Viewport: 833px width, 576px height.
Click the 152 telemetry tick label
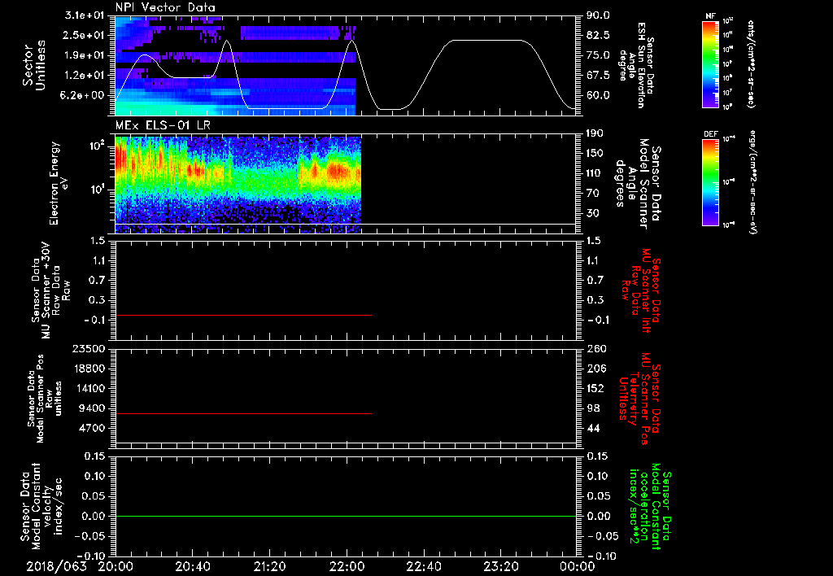click(595, 388)
